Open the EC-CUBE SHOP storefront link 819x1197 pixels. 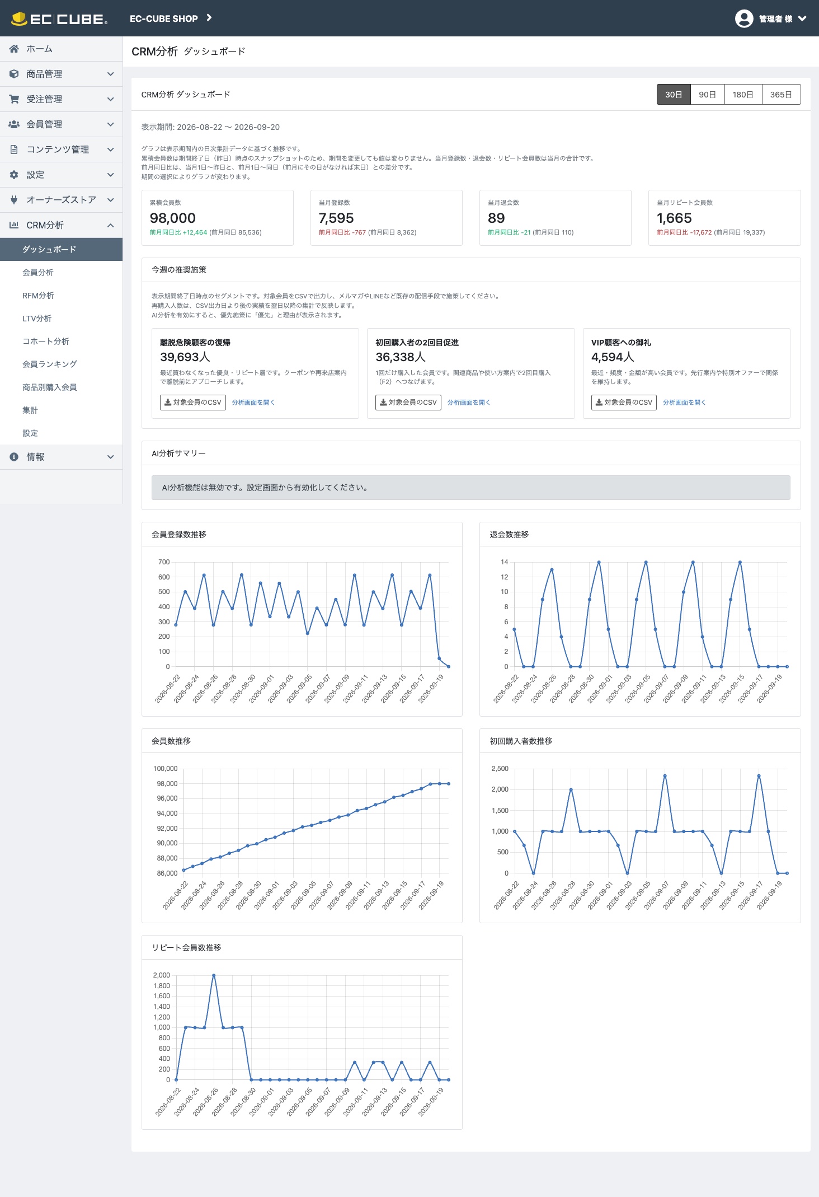[x=171, y=18]
